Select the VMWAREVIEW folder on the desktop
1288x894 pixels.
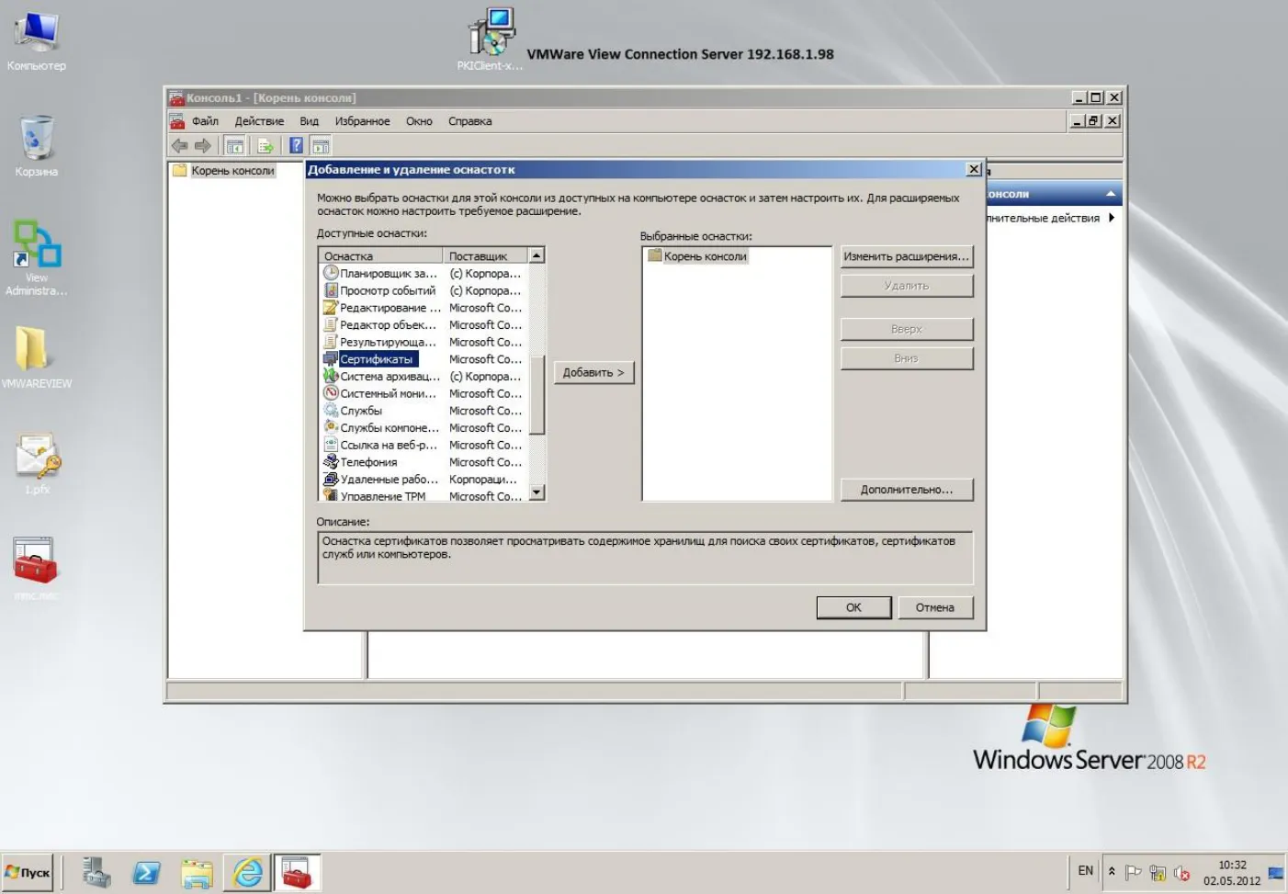coord(37,357)
